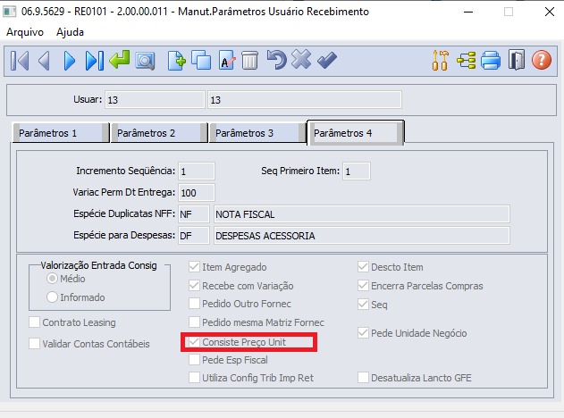This screenshot has height=418, width=564.
Task: Select the Informado radio option
Action: (52, 297)
